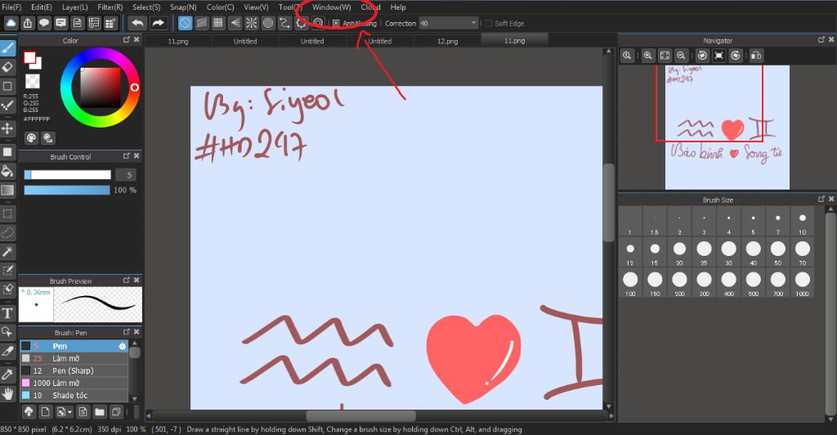Open the Help menu
This screenshot has height=435, width=837.
coord(398,7)
